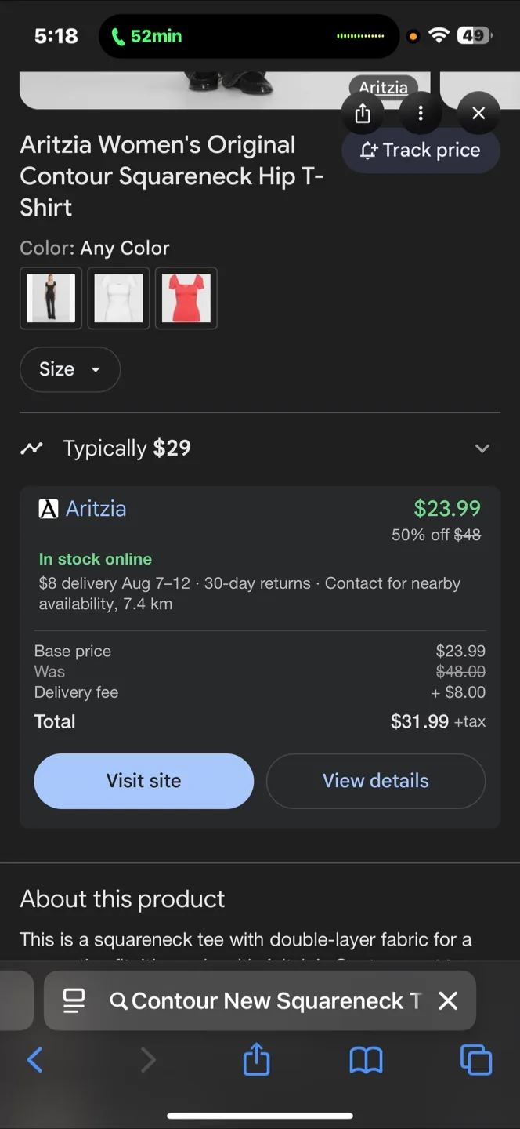520x1129 pixels.
Task: Tap the Safari back arrow
Action: 35,1061
